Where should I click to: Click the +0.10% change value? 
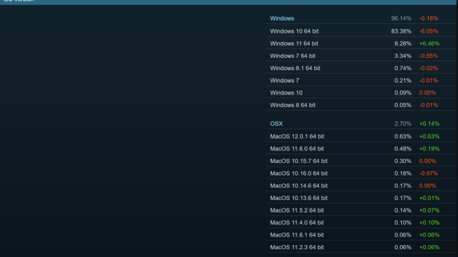click(x=429, y=223)
